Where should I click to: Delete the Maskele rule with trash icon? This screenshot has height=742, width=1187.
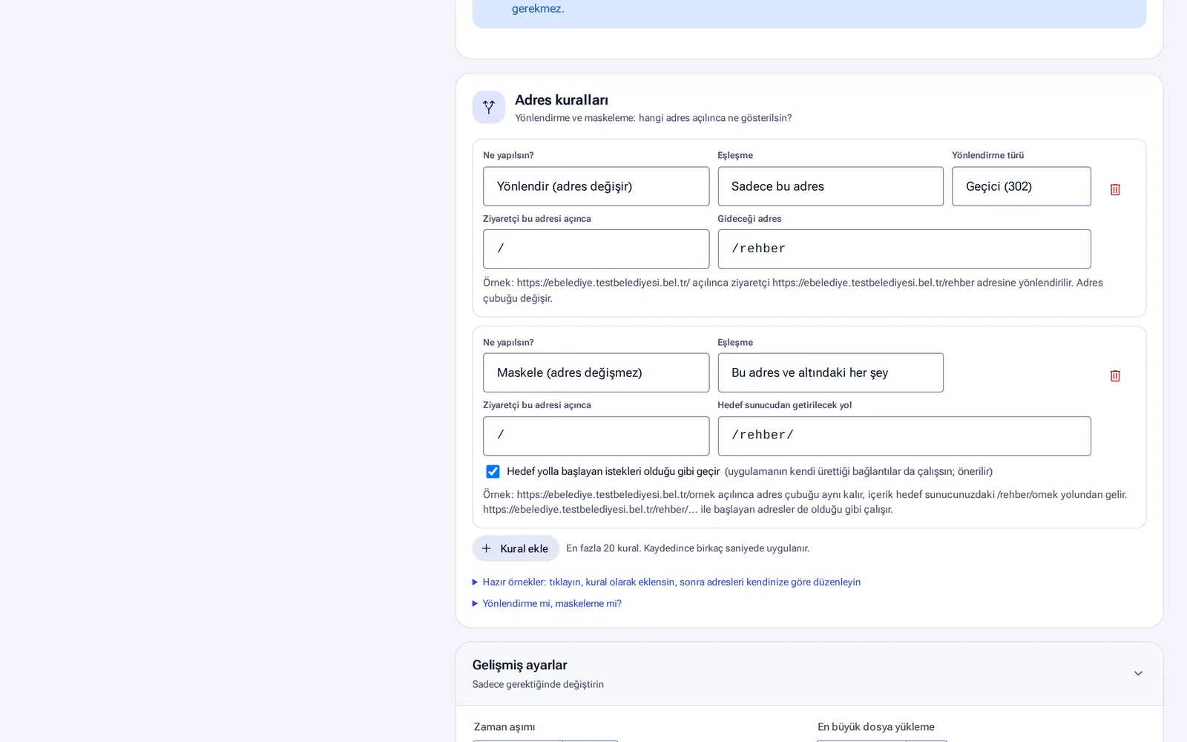tap(1114, 375)
